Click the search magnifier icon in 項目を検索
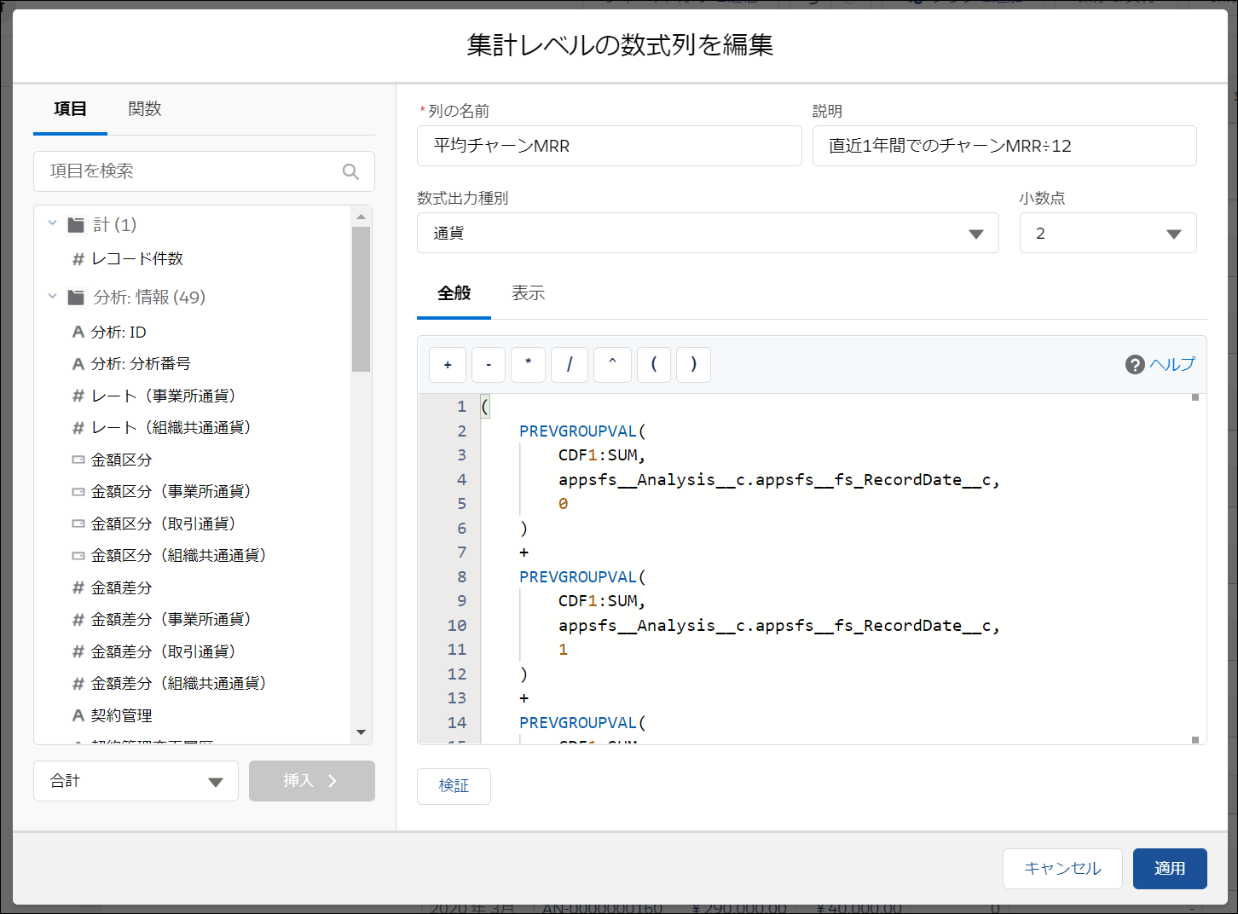 (350, 171)
